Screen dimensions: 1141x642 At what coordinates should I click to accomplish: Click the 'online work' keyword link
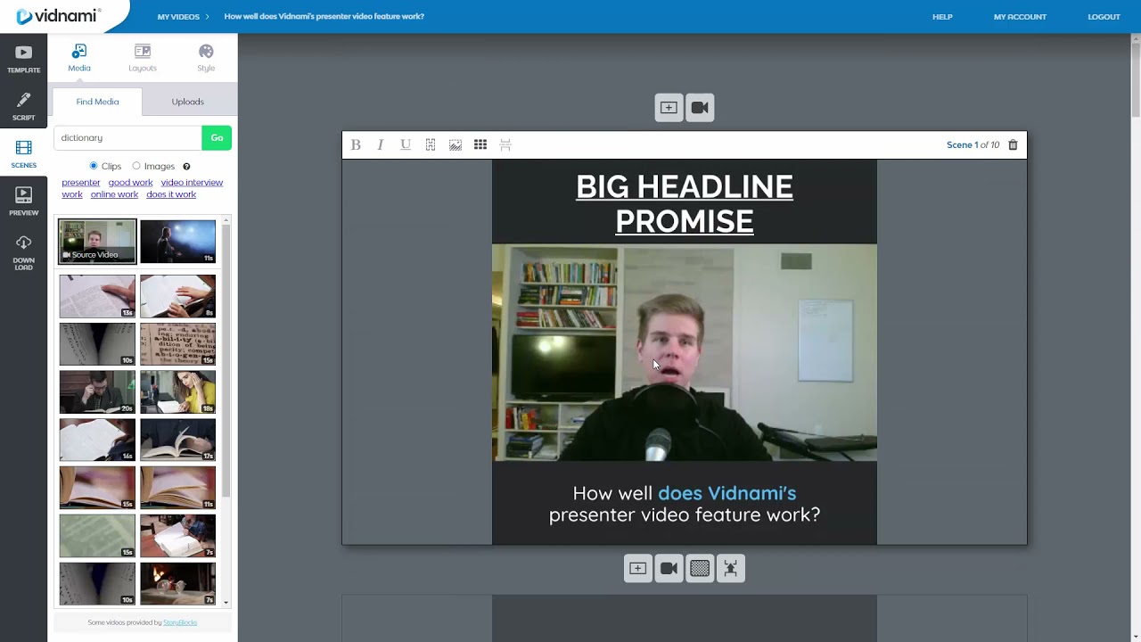tap(114, 194)
